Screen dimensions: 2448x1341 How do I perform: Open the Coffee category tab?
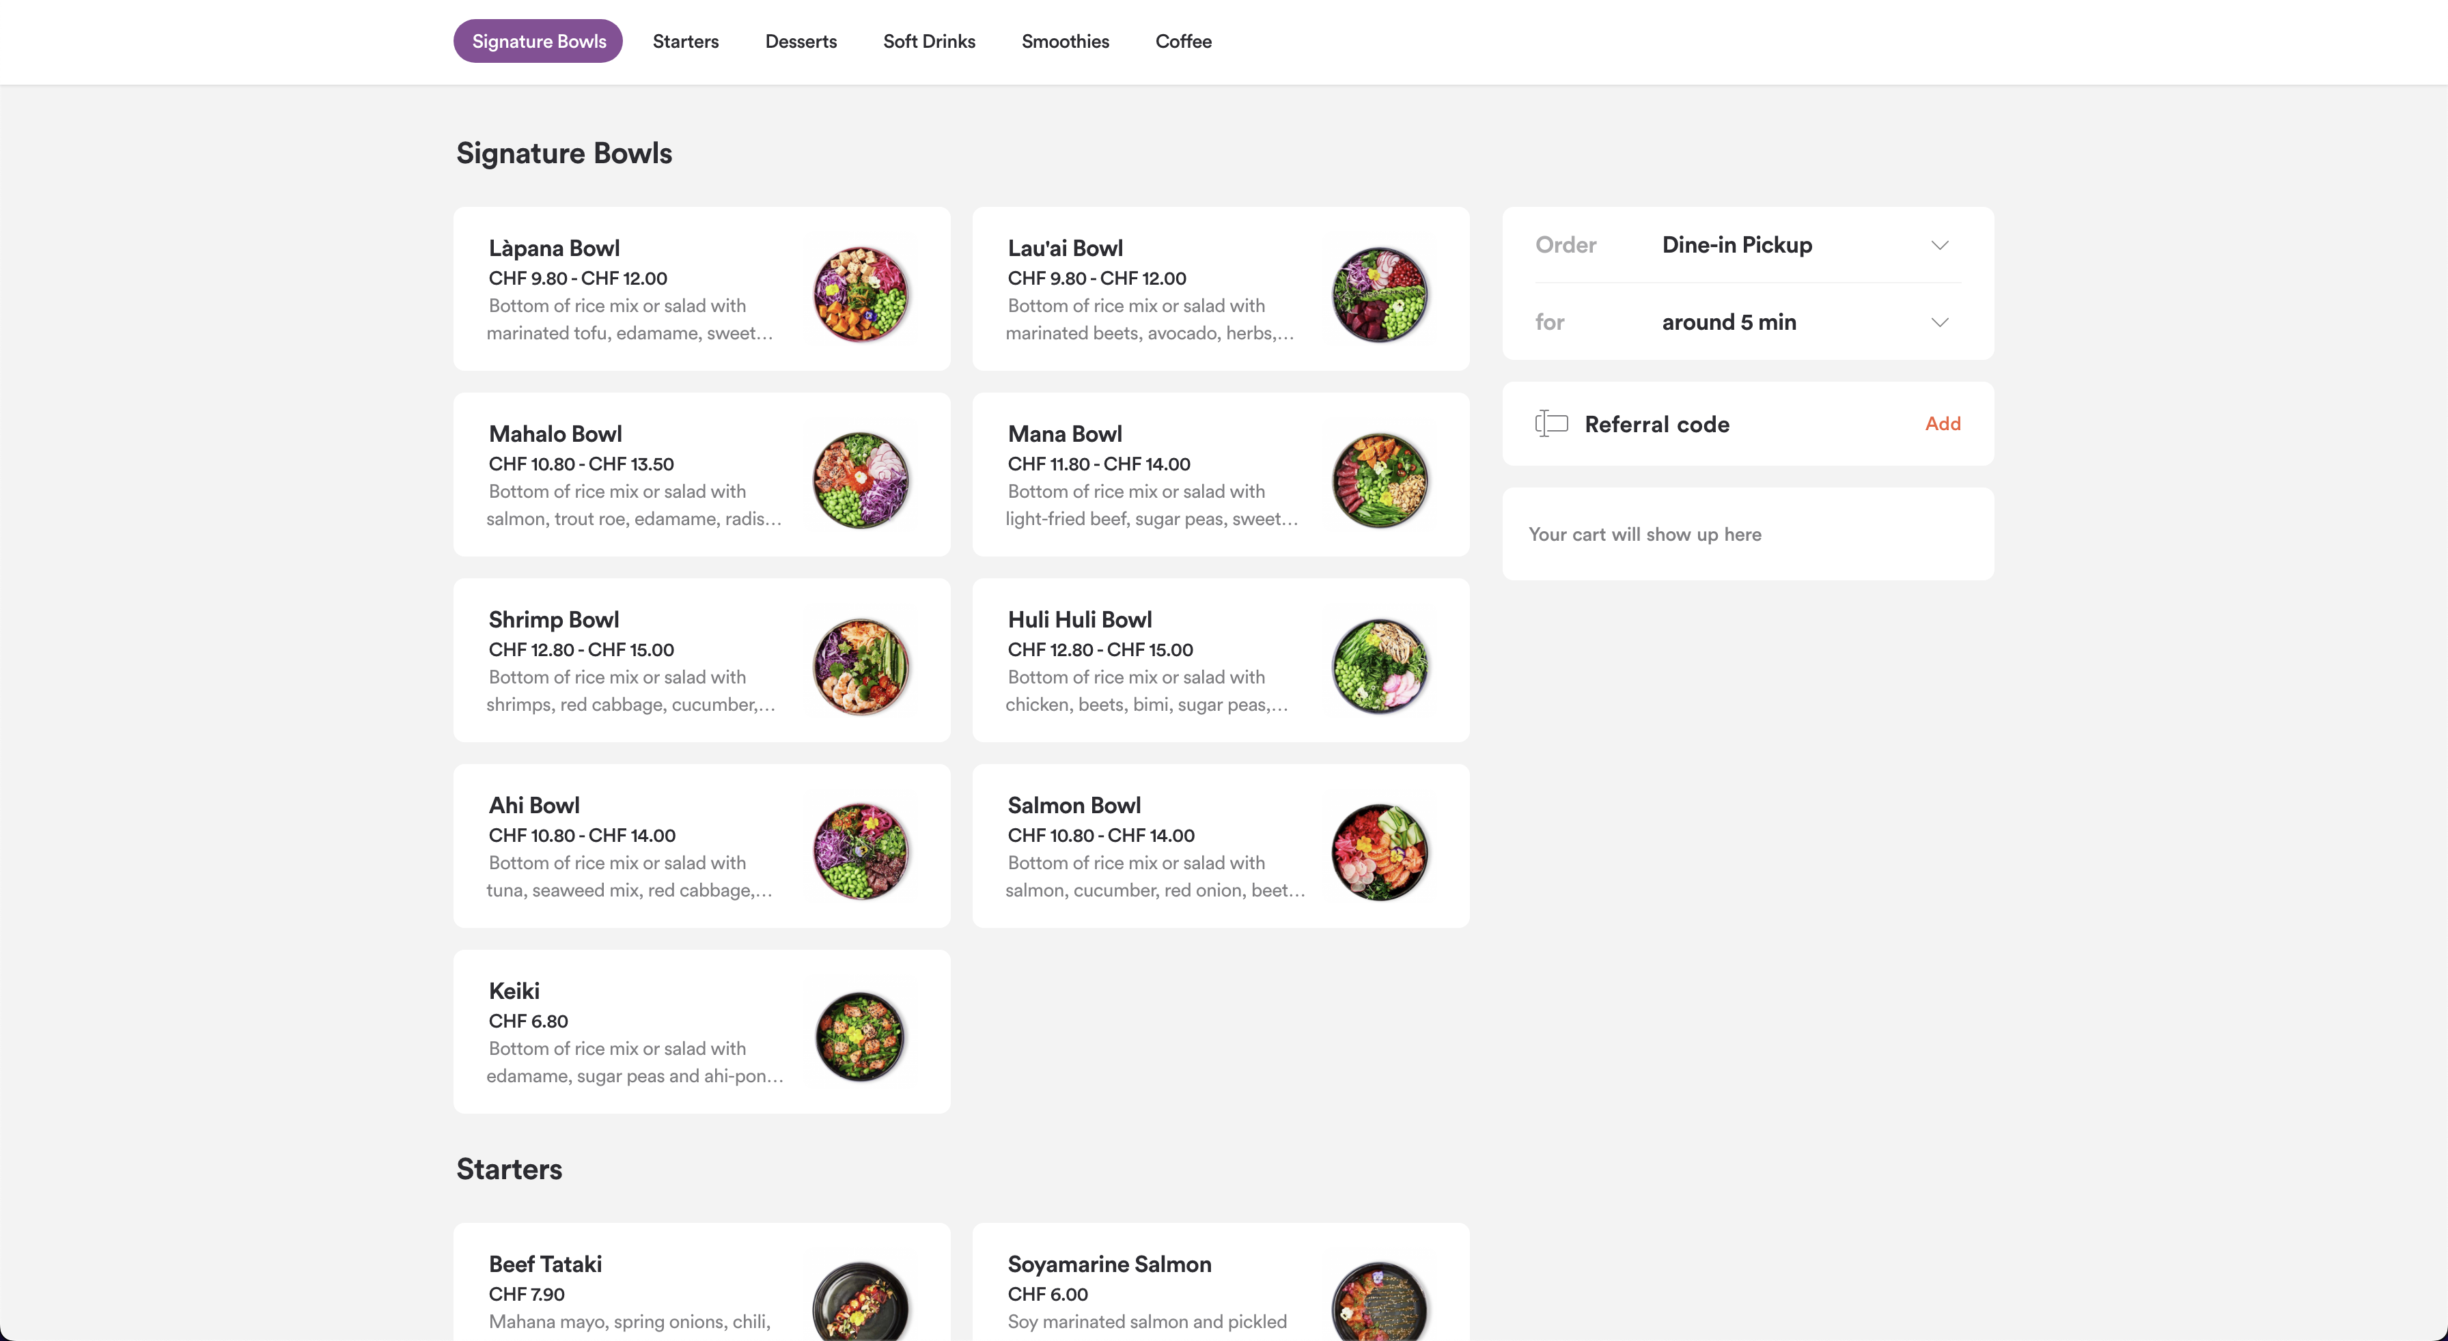pyautogui.click(x=1183, y=41)
